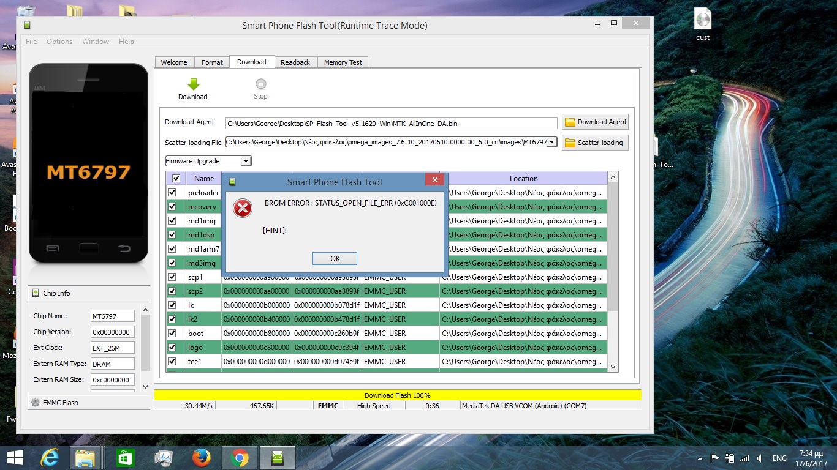The height and width of the screenshot is (470, 837).
Task: Toggle the select-all checkbox in the table header
Action: [x=176, y=179]
